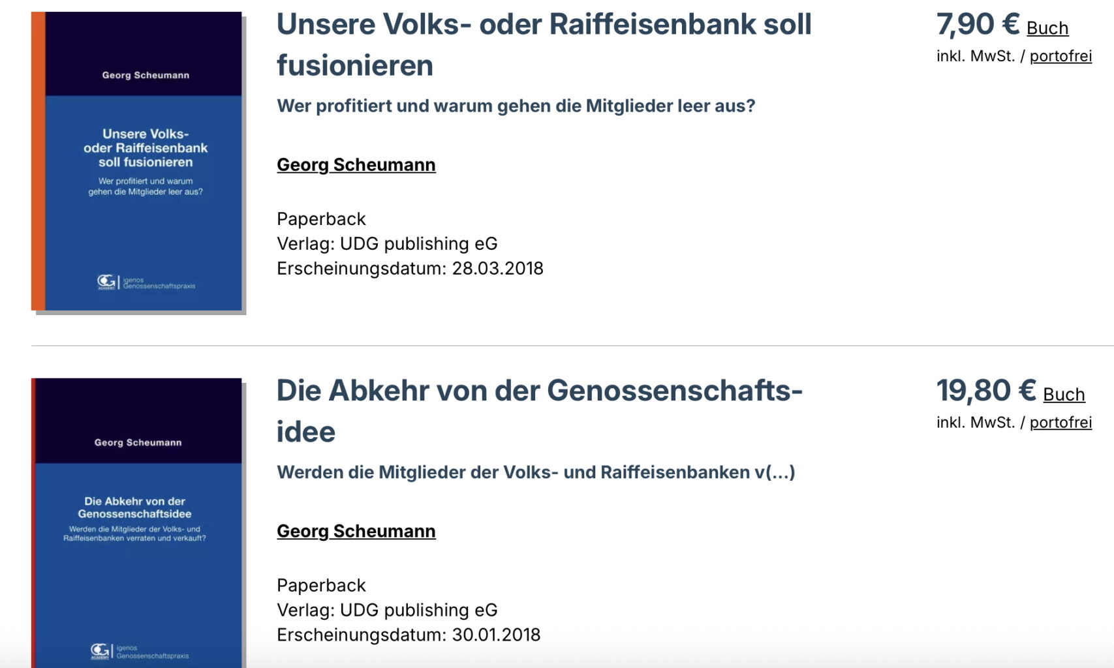Image resolution: width=1114 pixels, height=668 pixels.
Task: Click the "Buch" link beside 7,90 €
Action: coord(1047,28)
